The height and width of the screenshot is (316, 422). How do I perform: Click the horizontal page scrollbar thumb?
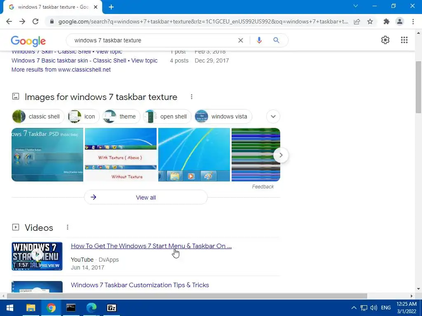tap(187, 296)
